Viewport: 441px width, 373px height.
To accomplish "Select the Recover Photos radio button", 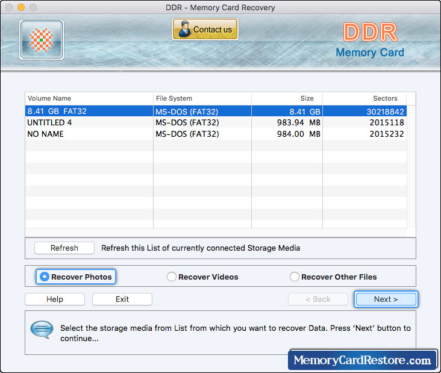I will 76,277.
